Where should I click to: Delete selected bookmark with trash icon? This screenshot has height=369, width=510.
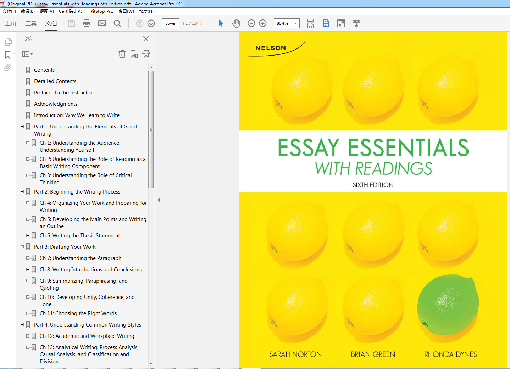(x=122, y=54)
